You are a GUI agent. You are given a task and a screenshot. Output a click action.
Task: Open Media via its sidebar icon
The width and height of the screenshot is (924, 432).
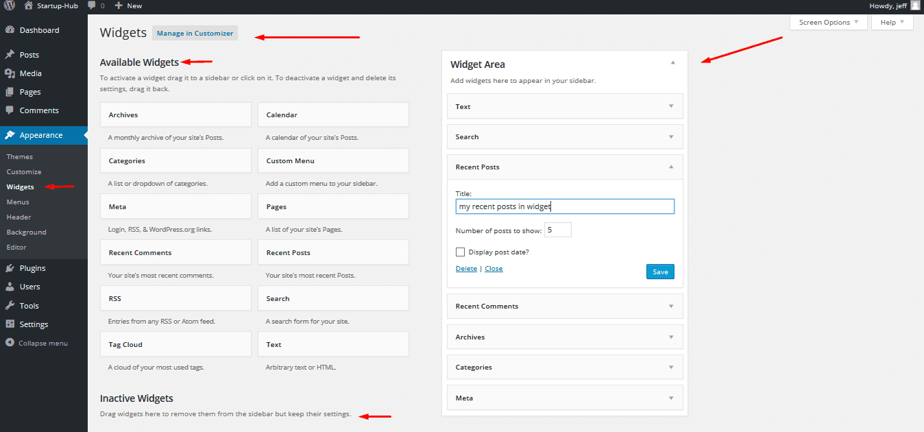[10, 73]
